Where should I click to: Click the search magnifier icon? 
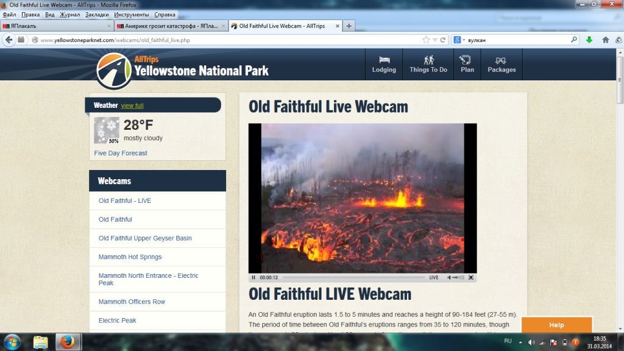click(x=574, y=40)
